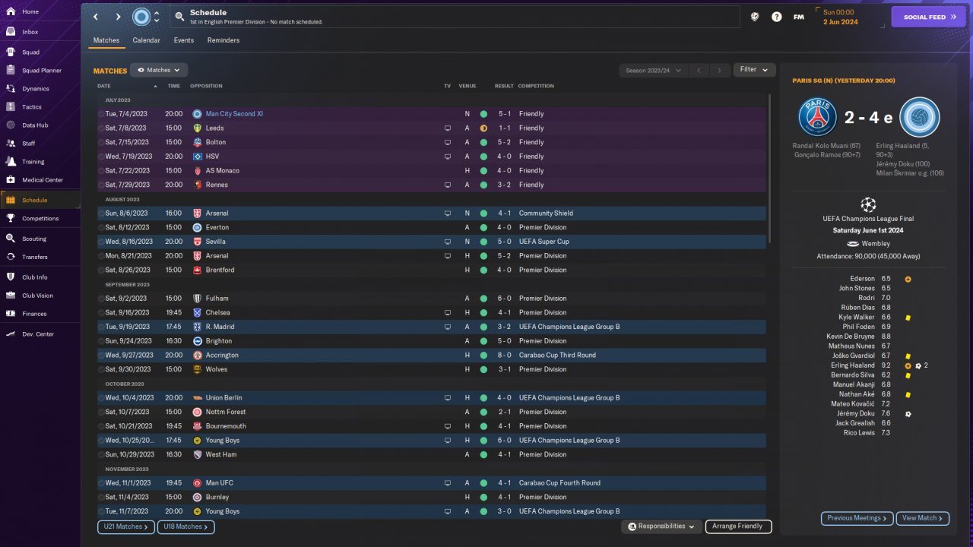Toggle the reminder circle for the Arsenal Community Shield match

(x=101, y=213)
